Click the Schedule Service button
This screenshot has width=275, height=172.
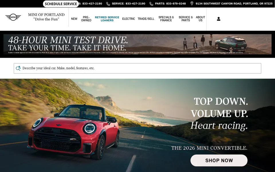click(x=61, y=4)
